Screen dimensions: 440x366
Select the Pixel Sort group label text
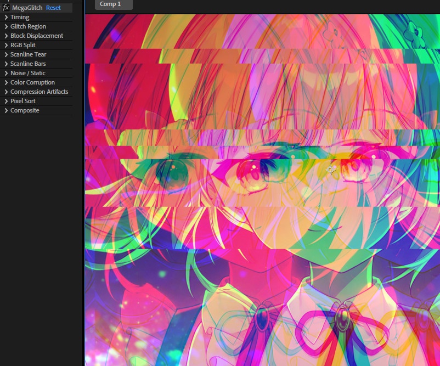[x=23, y=101]
